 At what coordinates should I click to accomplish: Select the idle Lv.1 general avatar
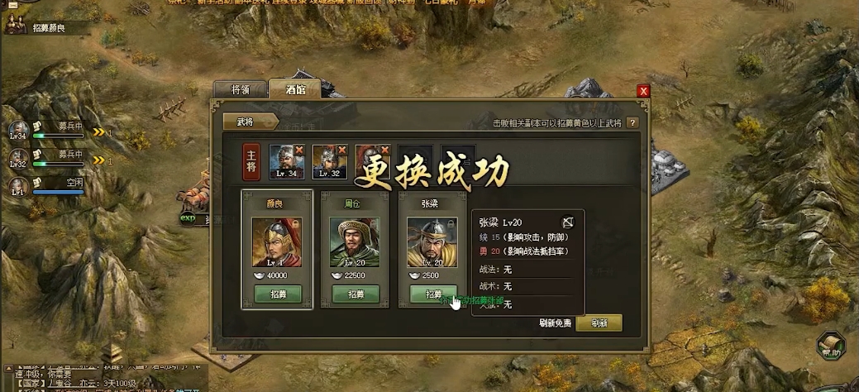pyautogui.click(x=19, y=186)
